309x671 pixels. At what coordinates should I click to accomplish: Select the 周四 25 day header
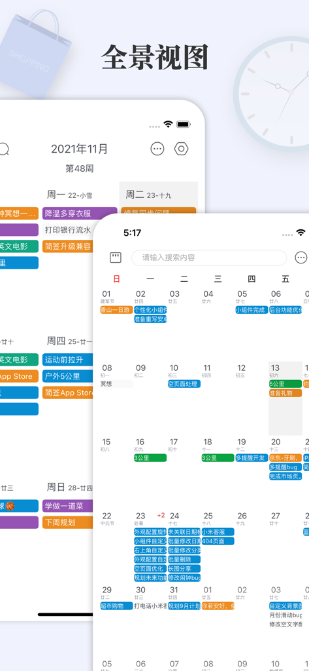(x=69, y=341)
